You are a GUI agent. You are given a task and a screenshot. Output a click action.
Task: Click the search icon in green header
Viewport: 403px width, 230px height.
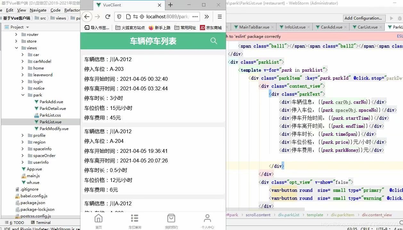(214, 41)
